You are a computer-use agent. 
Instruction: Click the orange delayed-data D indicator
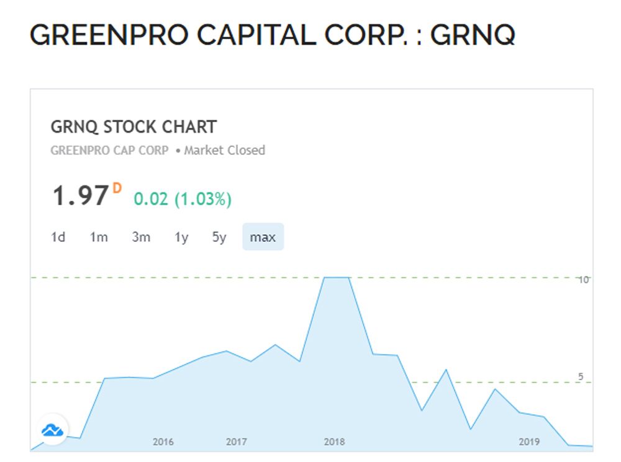point(117,187)
